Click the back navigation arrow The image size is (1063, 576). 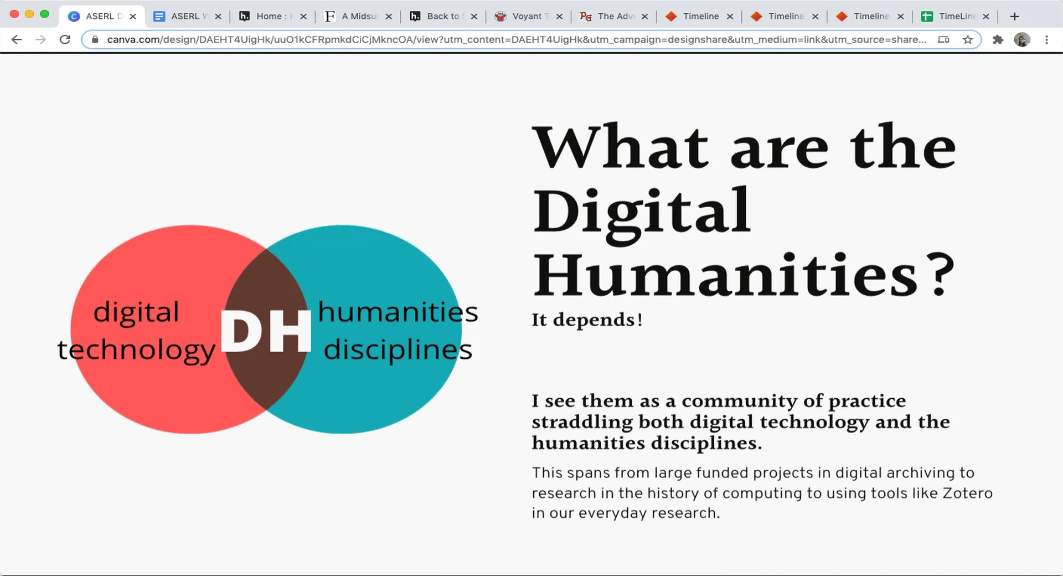point(17,39)
